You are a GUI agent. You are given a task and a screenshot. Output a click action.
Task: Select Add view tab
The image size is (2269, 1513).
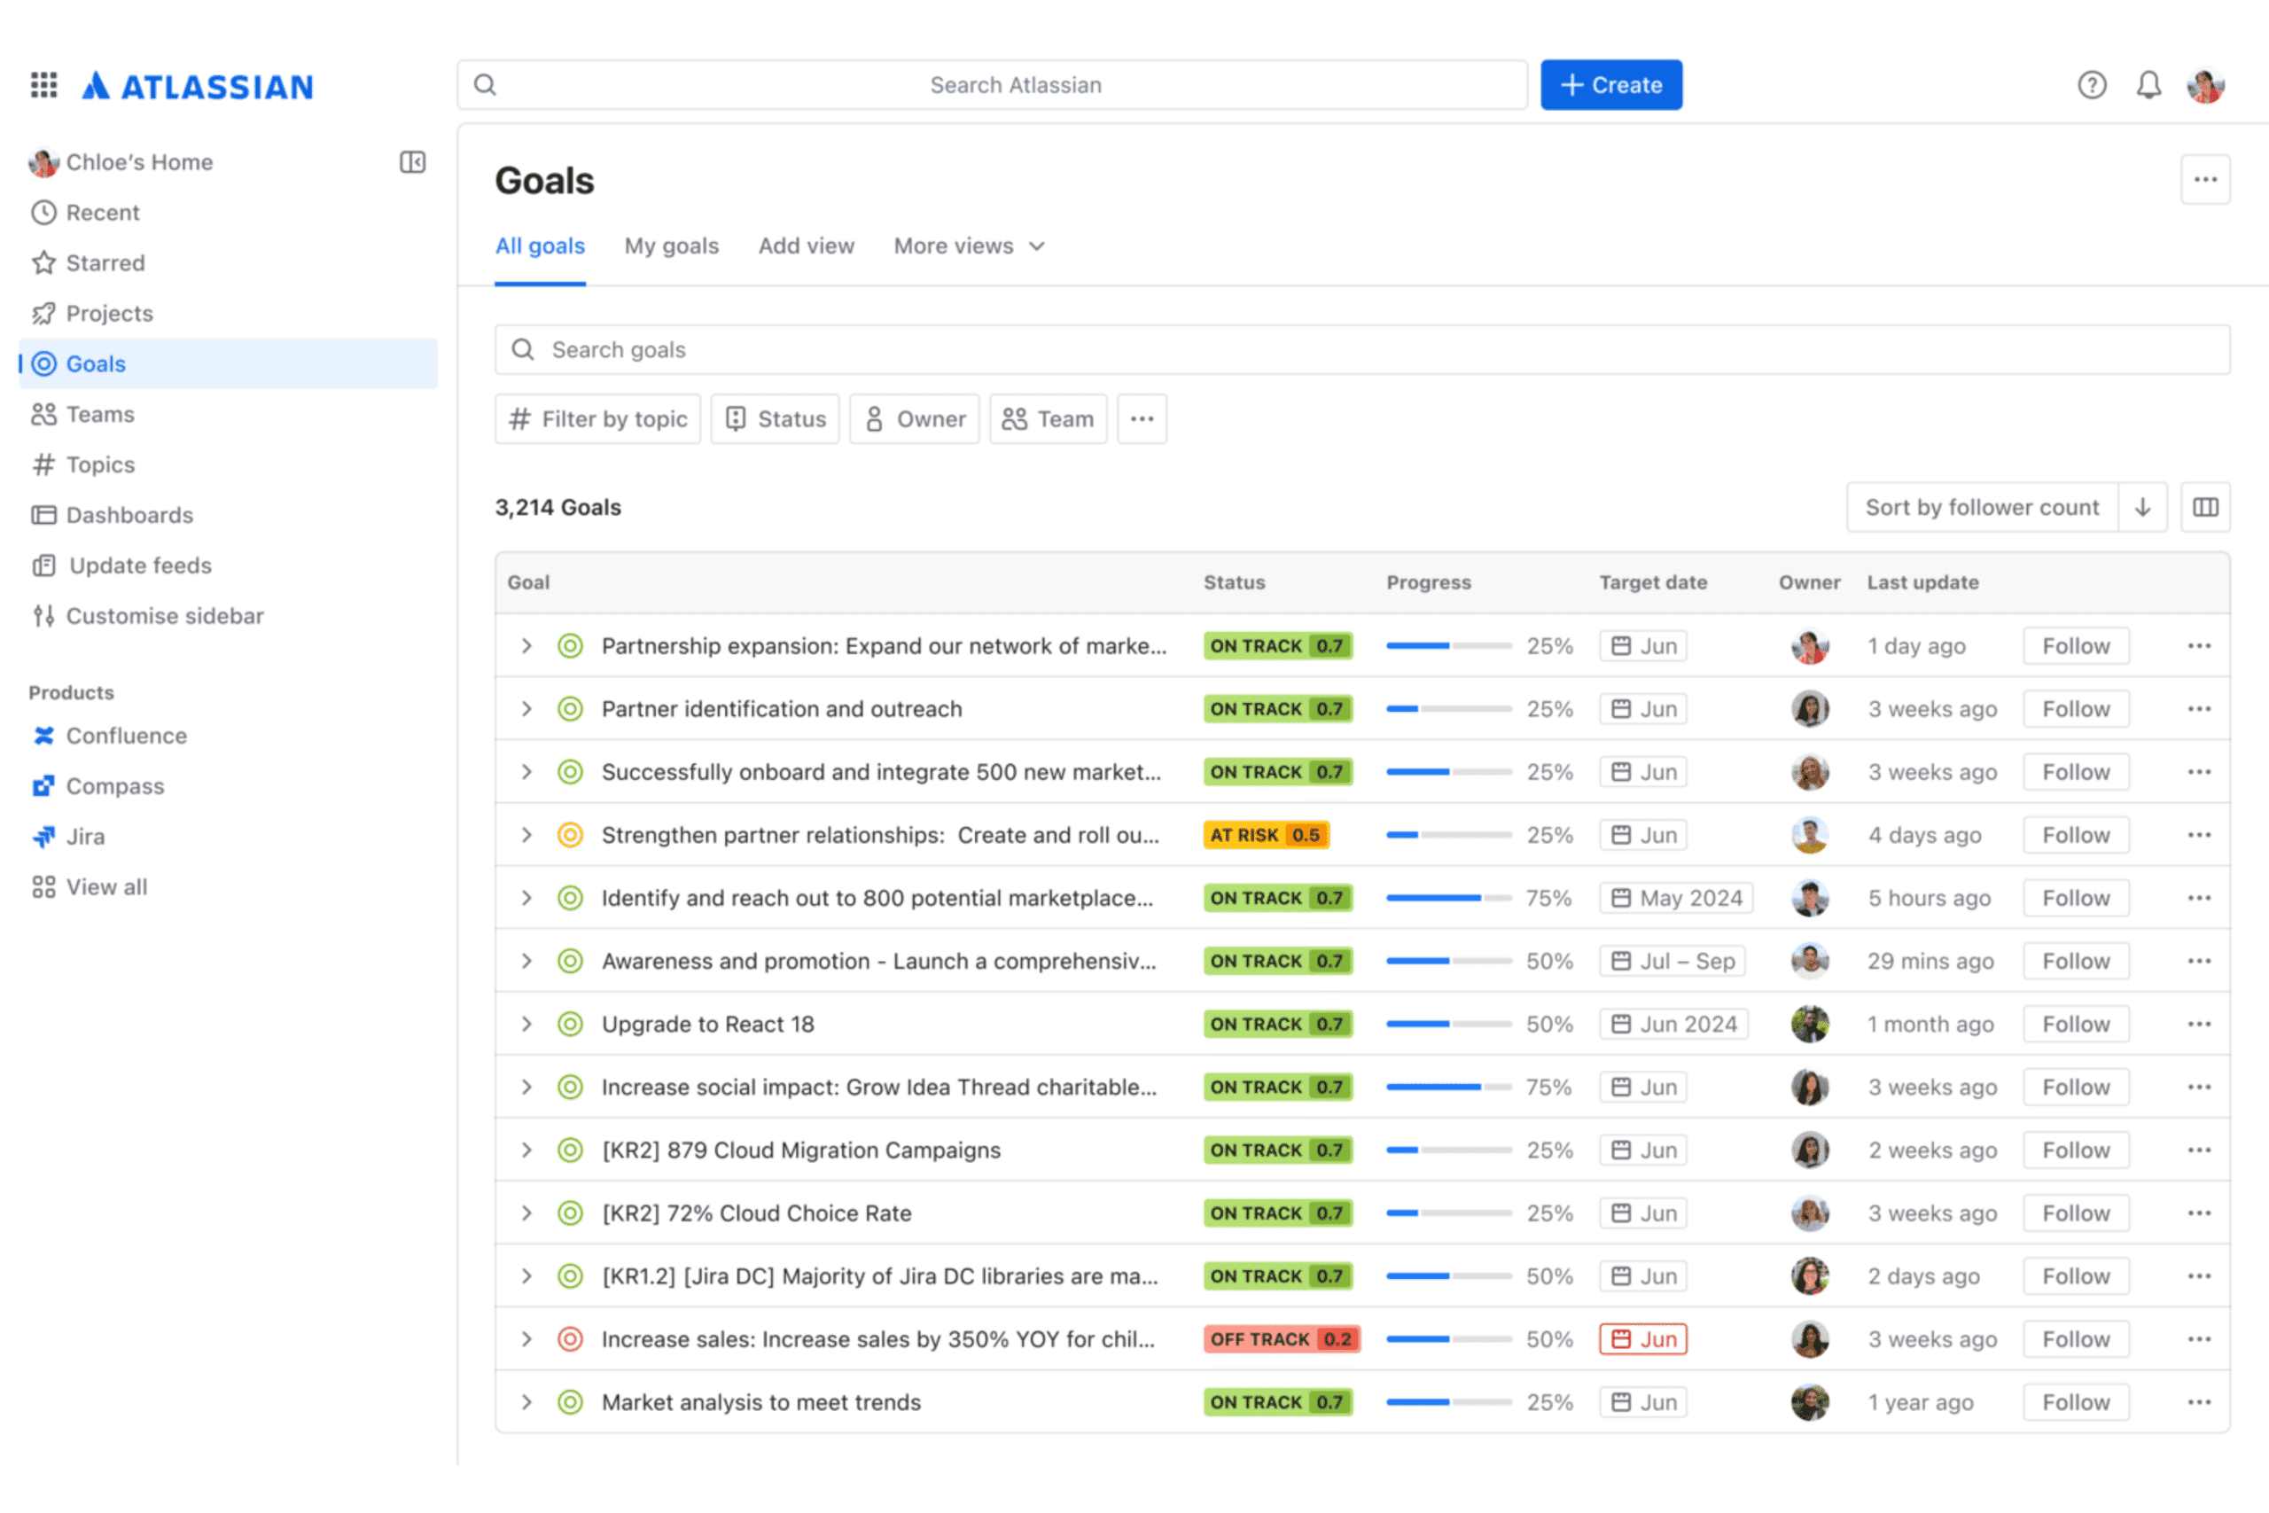(x=807, y=246)
